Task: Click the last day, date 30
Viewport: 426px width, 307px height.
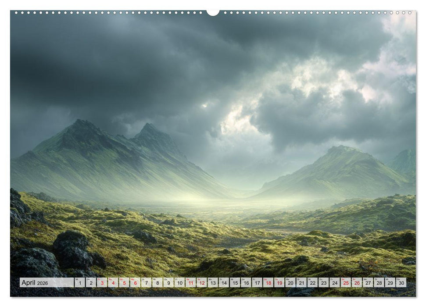Action: tap(401, 283)
